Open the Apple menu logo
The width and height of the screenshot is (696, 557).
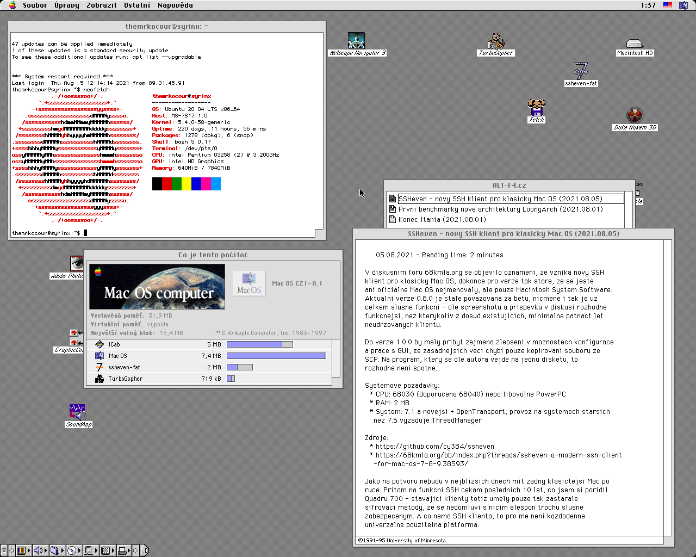13,5
